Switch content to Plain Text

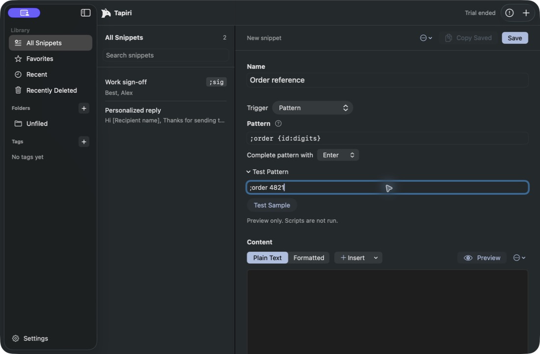[x=267, y=258]
